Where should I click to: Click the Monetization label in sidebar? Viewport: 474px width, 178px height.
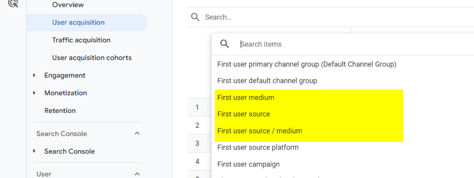66,93
